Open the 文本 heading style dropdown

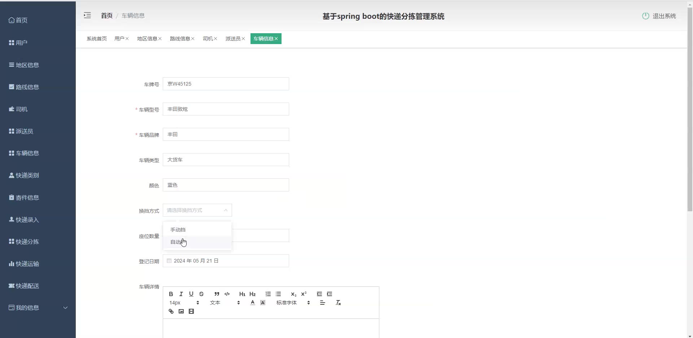click(x=225, y=303)
